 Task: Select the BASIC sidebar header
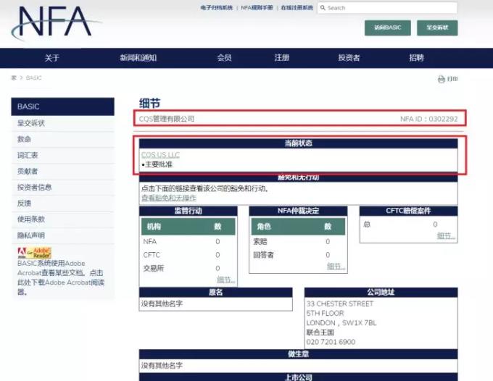[63, 106]
